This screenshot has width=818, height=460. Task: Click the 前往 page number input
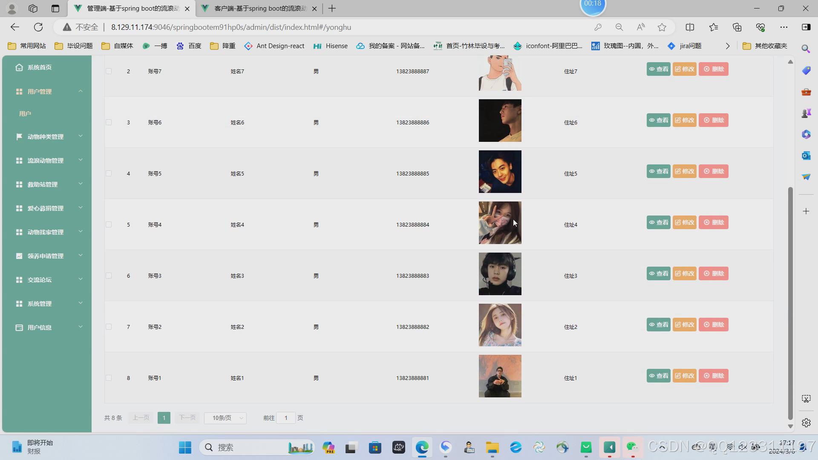(x=286, y=418)
